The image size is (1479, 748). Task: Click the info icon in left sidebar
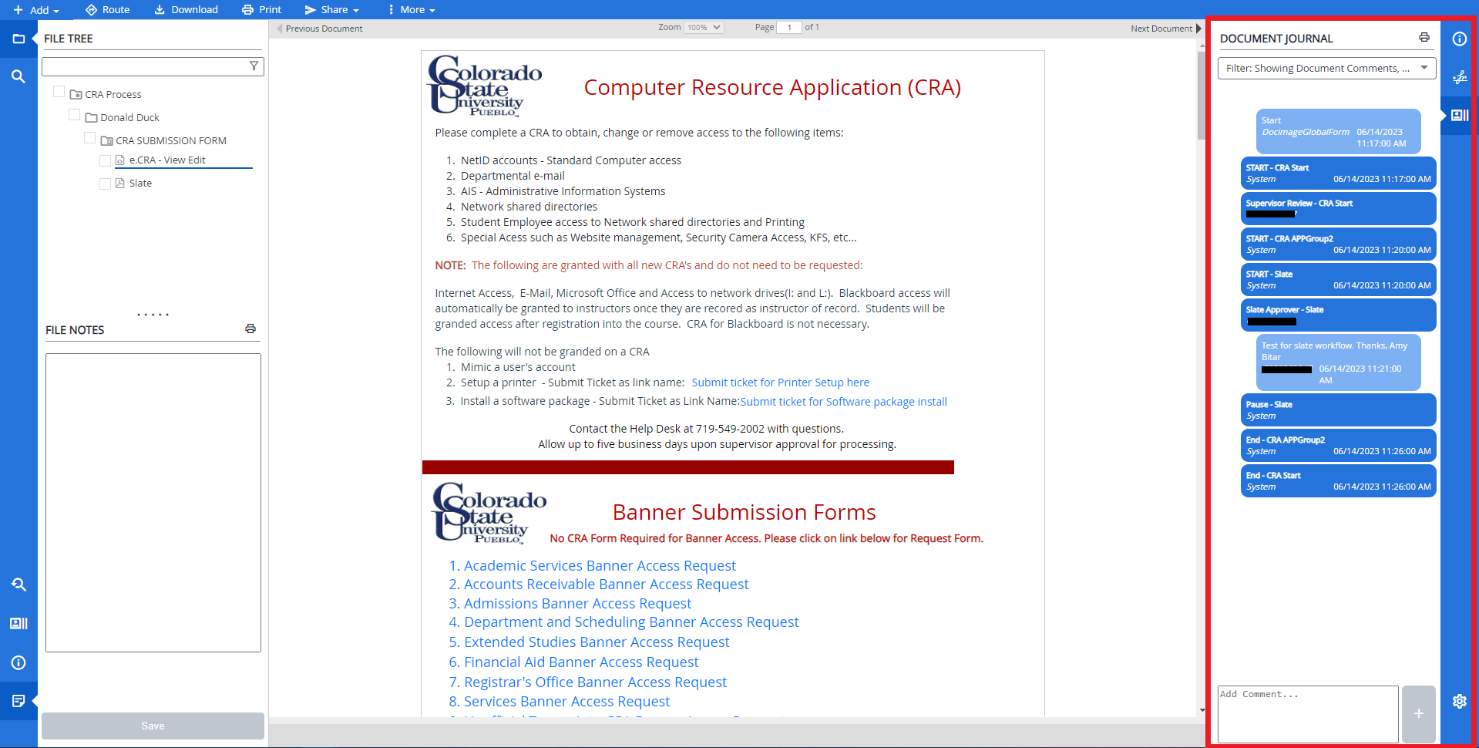[x=18, y=662]
